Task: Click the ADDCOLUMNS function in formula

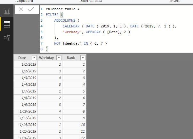Action: [65, 20]
